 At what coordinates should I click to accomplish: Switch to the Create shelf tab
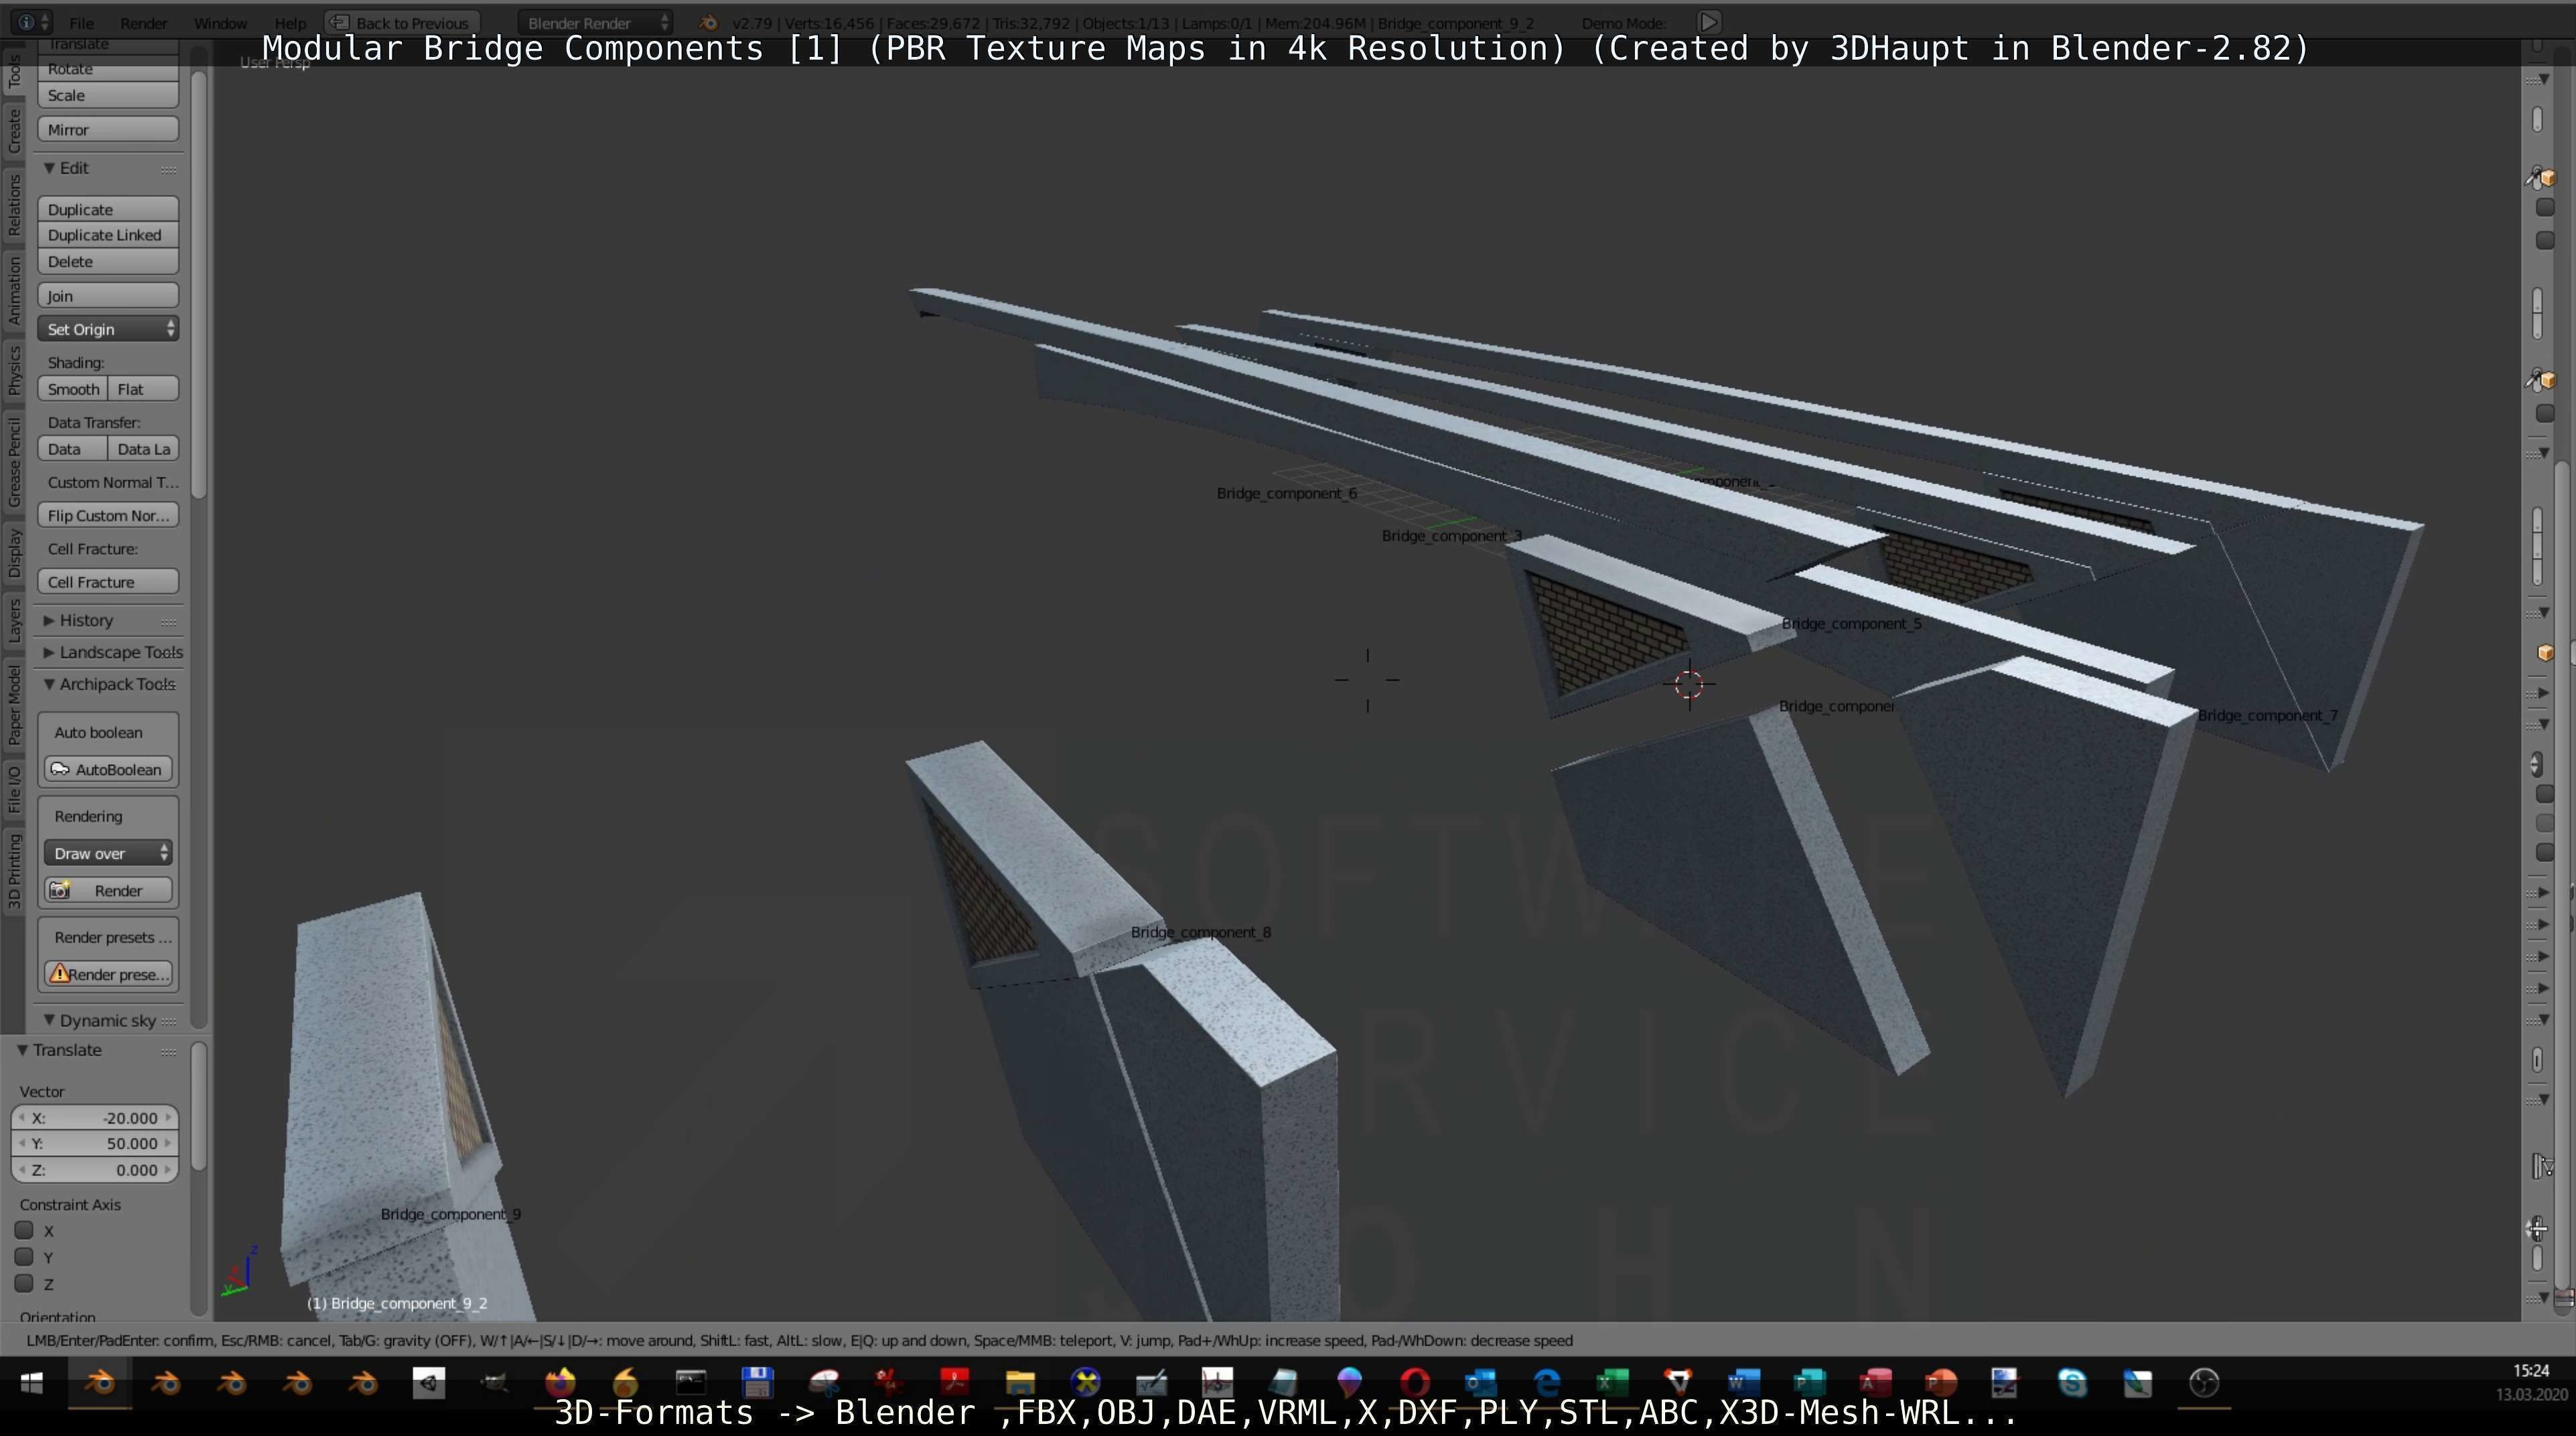pos(14,131)
